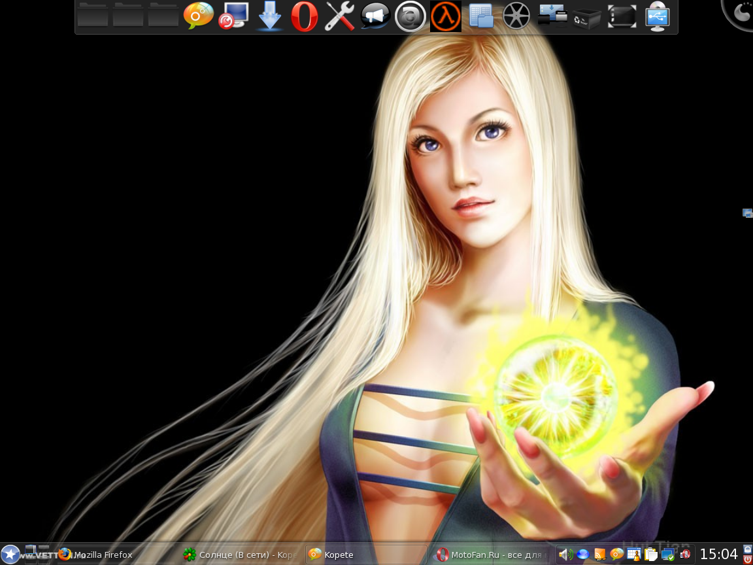This screenshot has width=753, height=565.
Task: Click the user figure tray icon
Action: coord(634,555)
